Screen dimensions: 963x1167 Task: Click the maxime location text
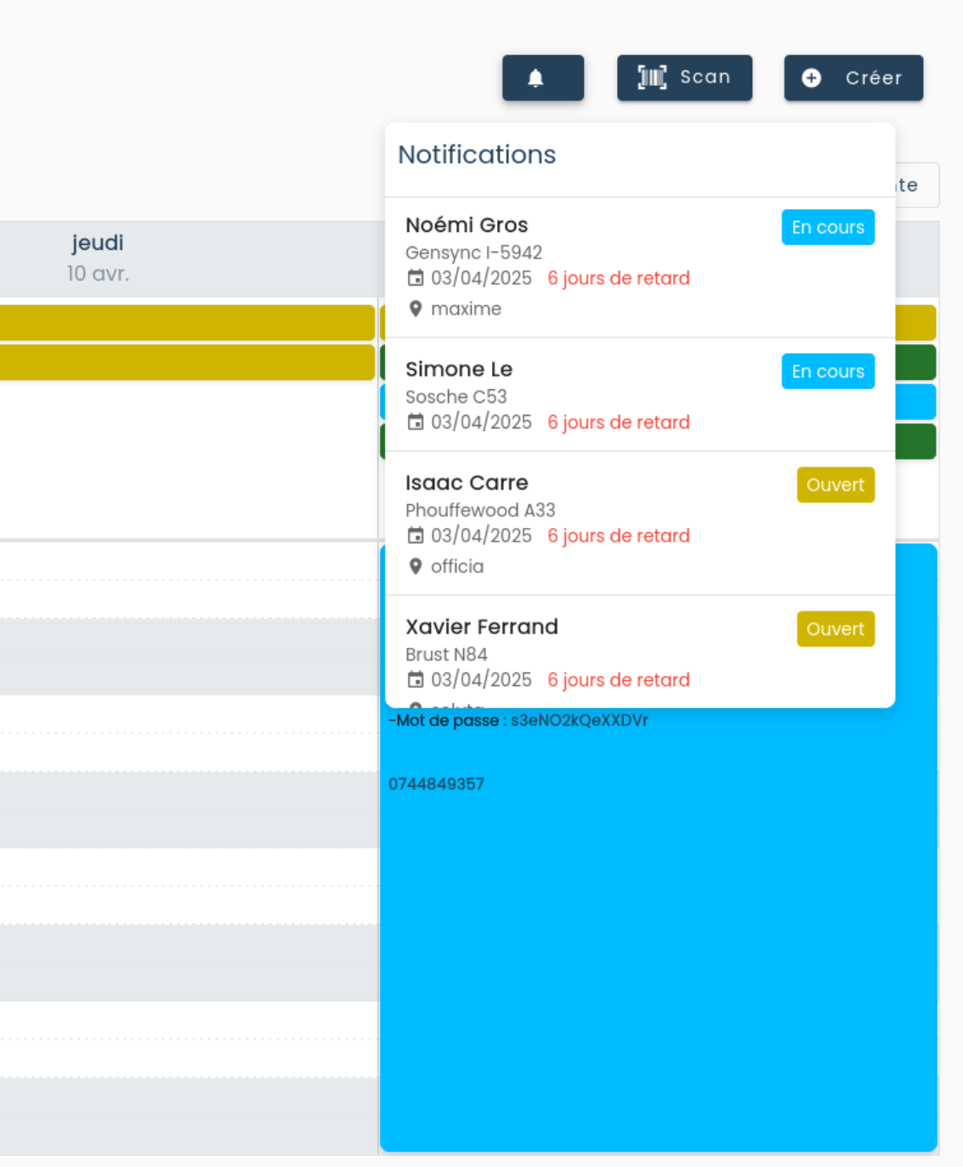tap(466, 309)
